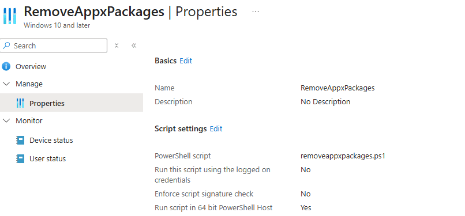Click the expand/collapse arrows icon beside search
This screenshot has height=216, width=465.
pyautogui.click(x=117, y=46)
